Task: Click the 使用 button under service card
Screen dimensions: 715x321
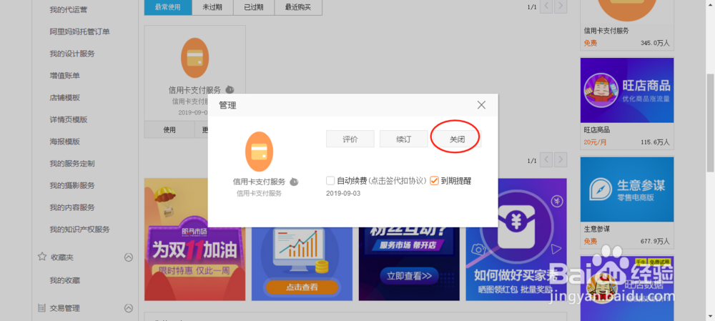Action: [169, 129]
